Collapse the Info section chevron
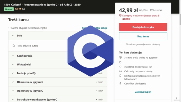This screenshot has width=181, height=102. point(12,36)
